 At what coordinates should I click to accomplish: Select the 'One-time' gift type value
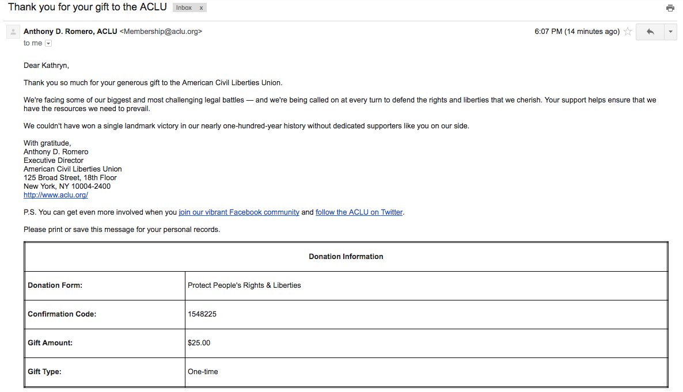(203, 371)
